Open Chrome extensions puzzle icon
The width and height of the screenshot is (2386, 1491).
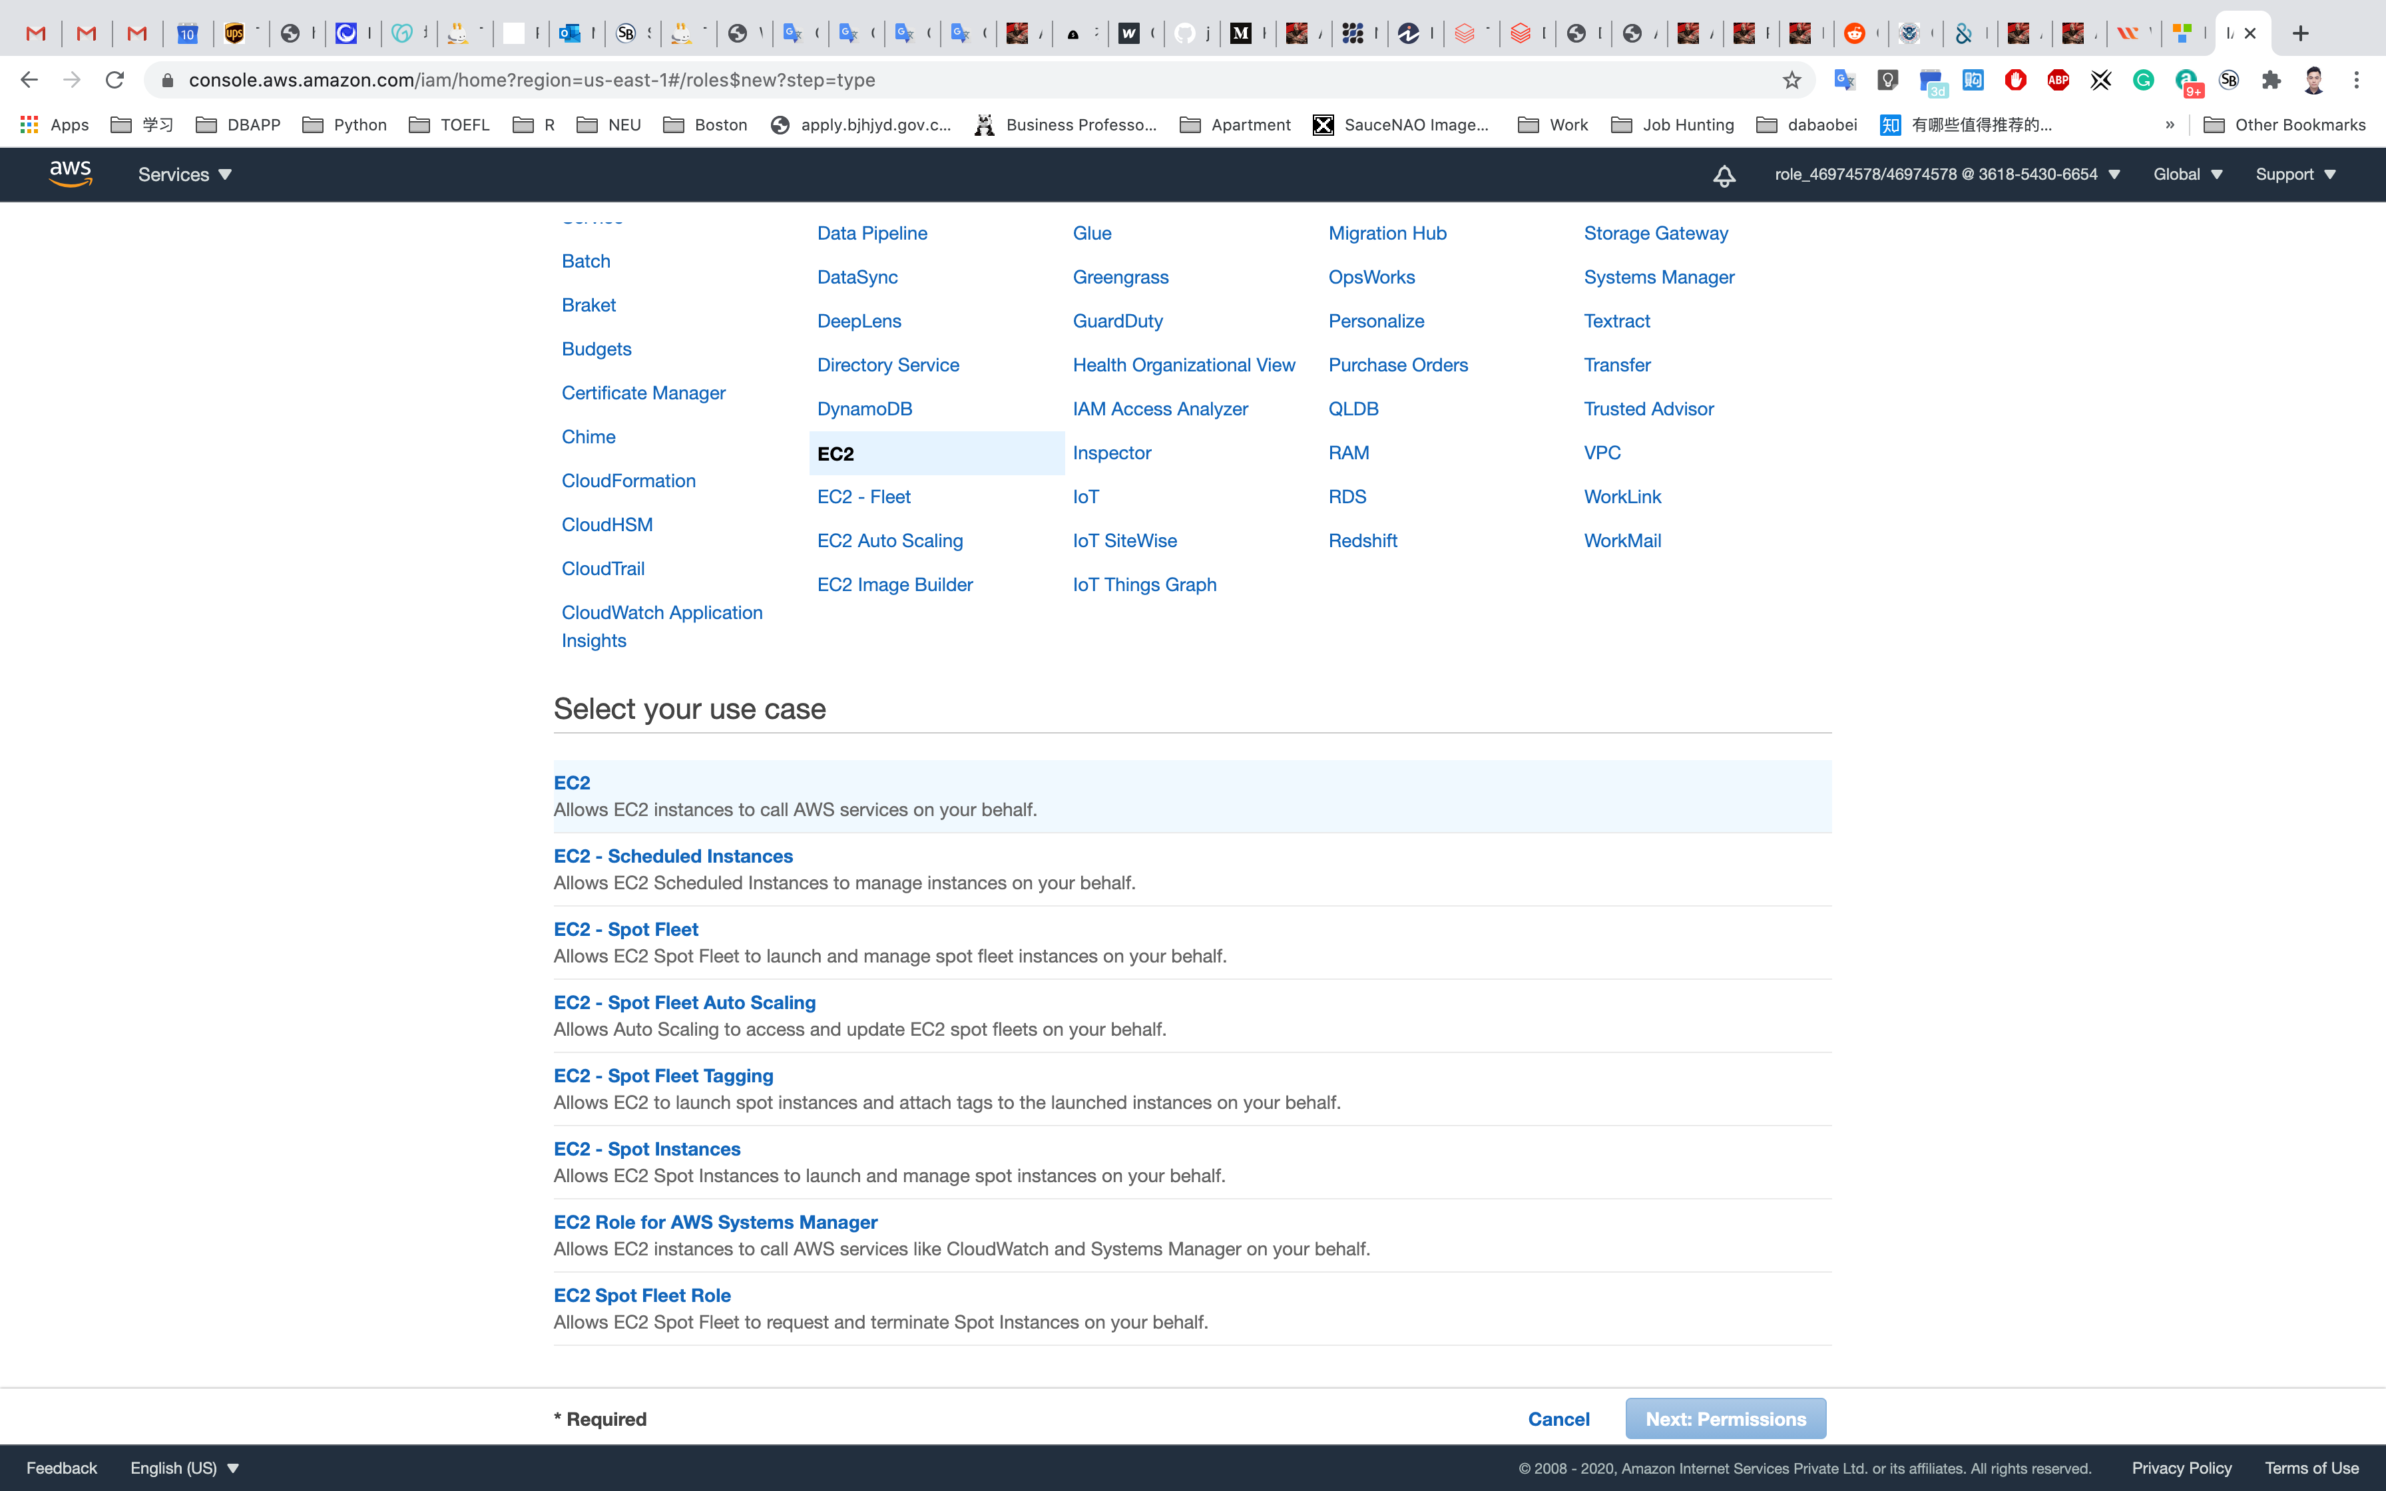click(2271, 80)
